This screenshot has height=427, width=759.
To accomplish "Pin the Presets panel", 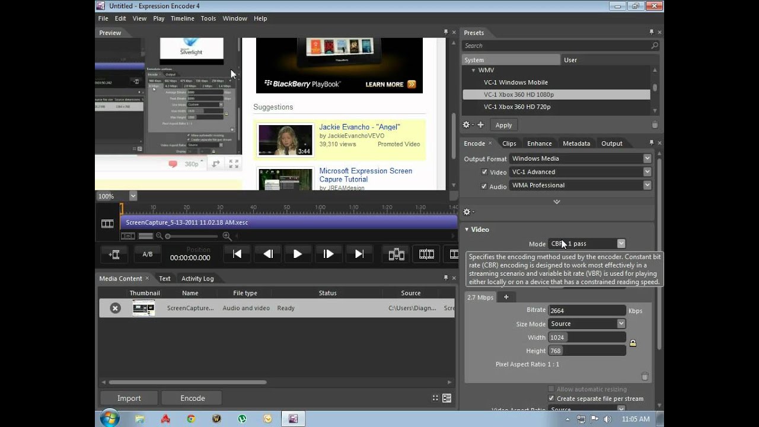I will tap(652, 33).
